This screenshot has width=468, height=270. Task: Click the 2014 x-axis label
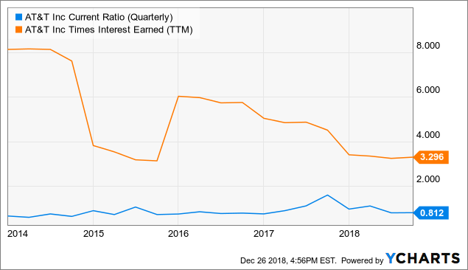18,233
